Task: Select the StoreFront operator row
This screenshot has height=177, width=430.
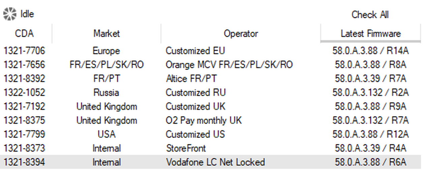Action: point(186,148)
